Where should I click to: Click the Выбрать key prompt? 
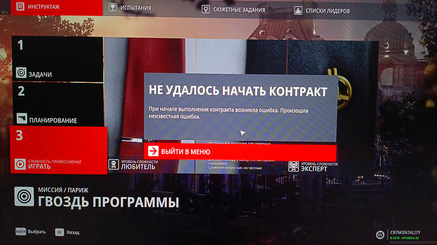click(30, 231)
